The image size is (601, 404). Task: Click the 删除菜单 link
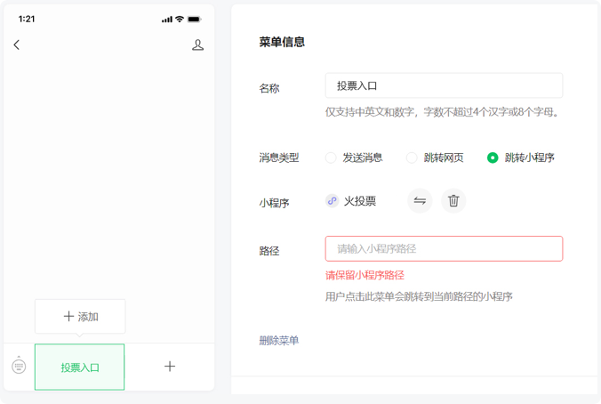(279, 340)
